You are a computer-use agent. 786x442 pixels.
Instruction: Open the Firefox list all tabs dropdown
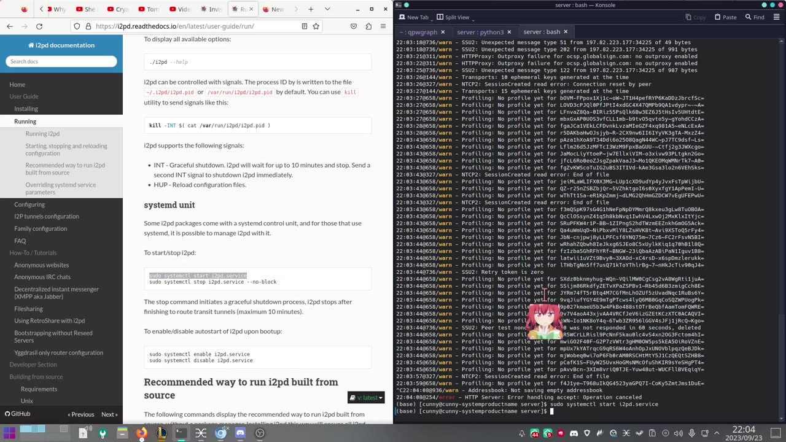click(x=327, y=9)
